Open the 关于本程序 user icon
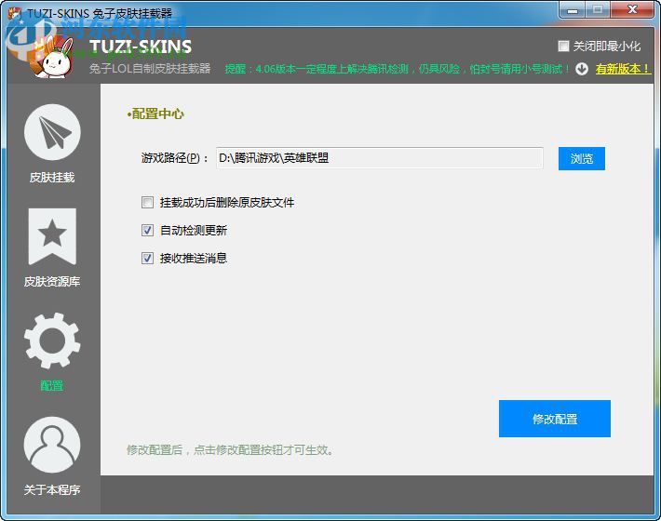Viewport: 661px width, 521px height. tap(52, 445)
